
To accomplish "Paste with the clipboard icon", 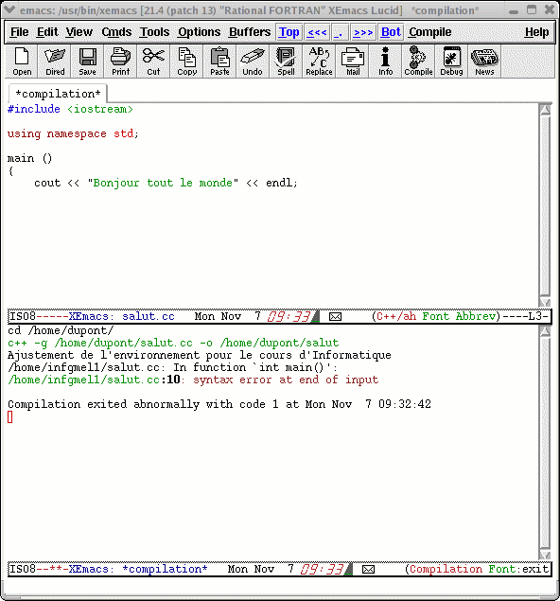I will tap(219, 62).
